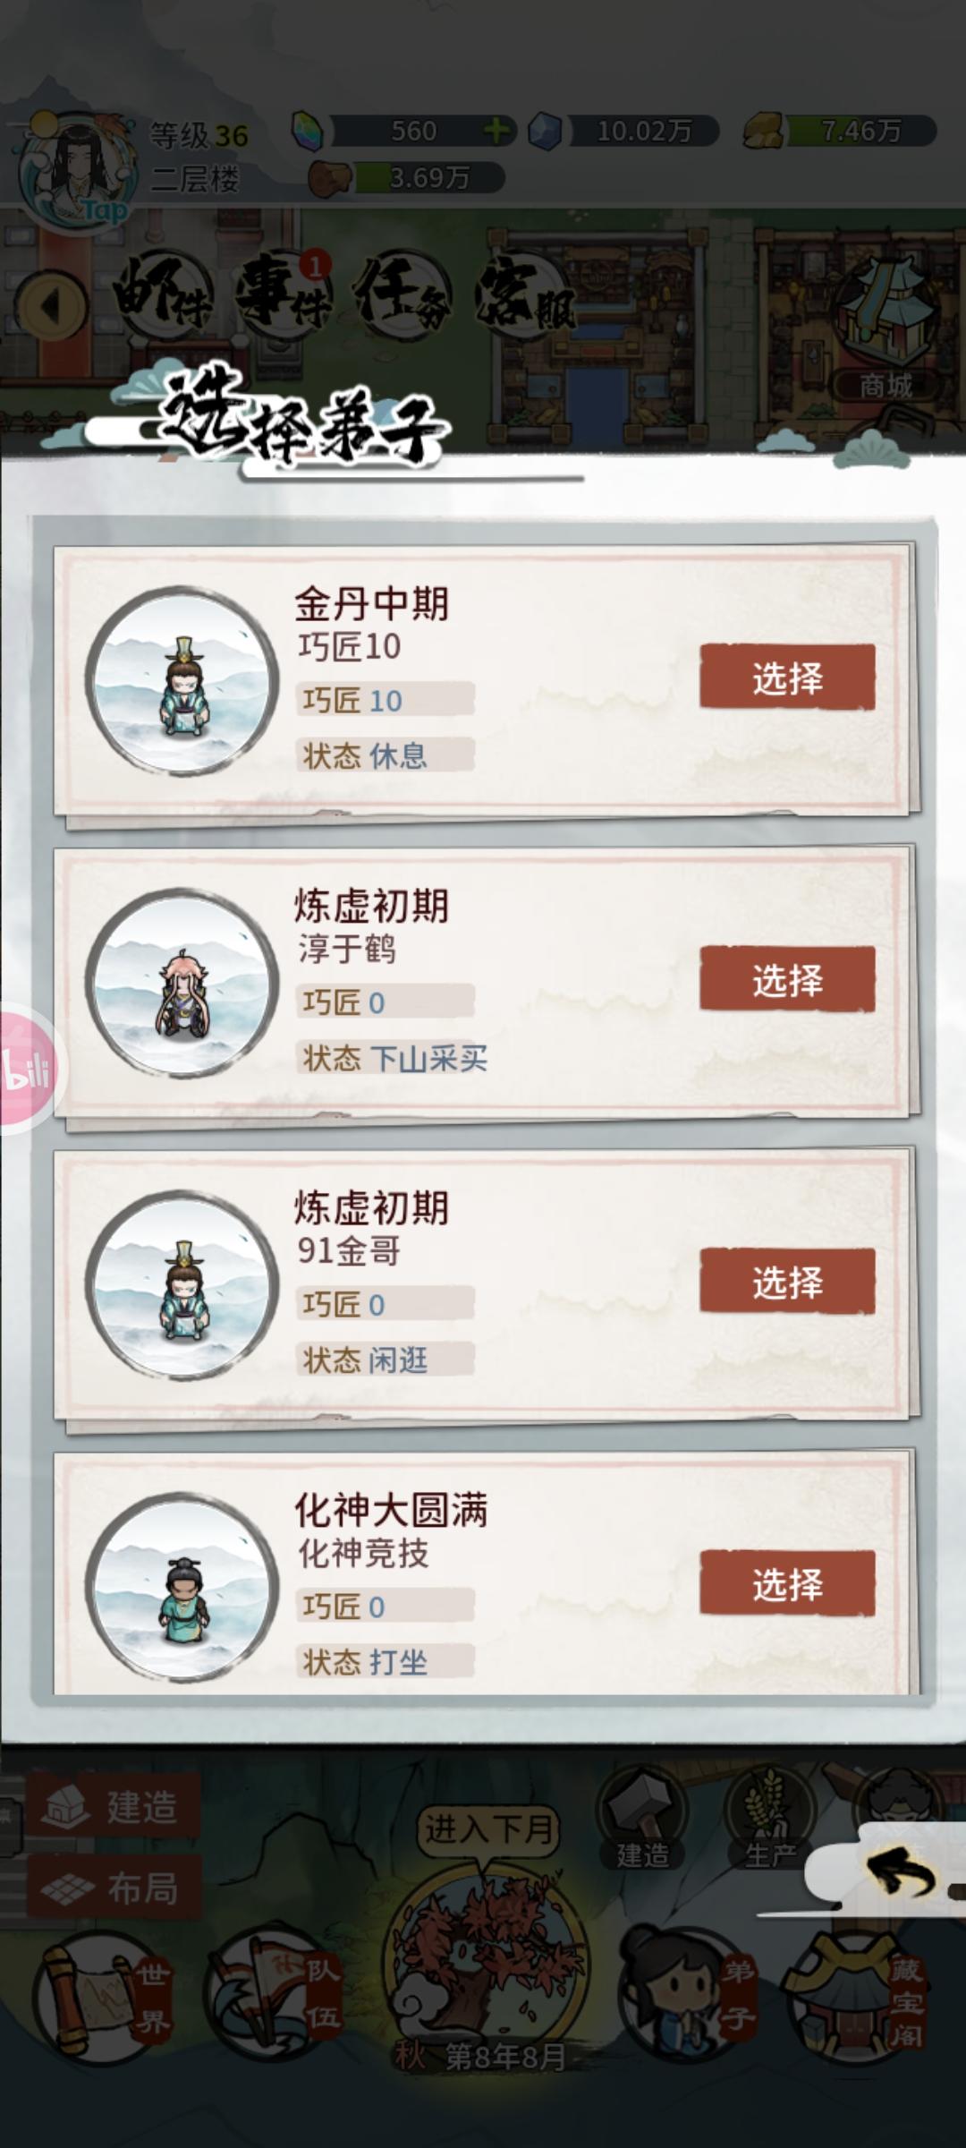Tap 淳于鹤's portrait thumbnail
966x2148 pixels.
click(182, 982)
